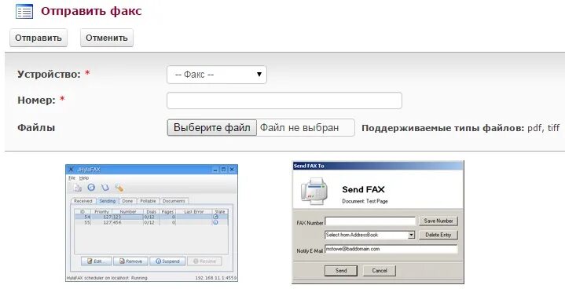Sort by the Last Error column header

(194, 212)
